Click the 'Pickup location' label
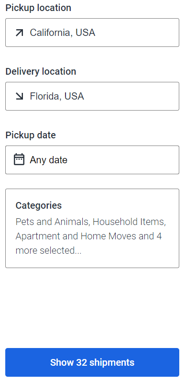 click(x=38, y=8)
